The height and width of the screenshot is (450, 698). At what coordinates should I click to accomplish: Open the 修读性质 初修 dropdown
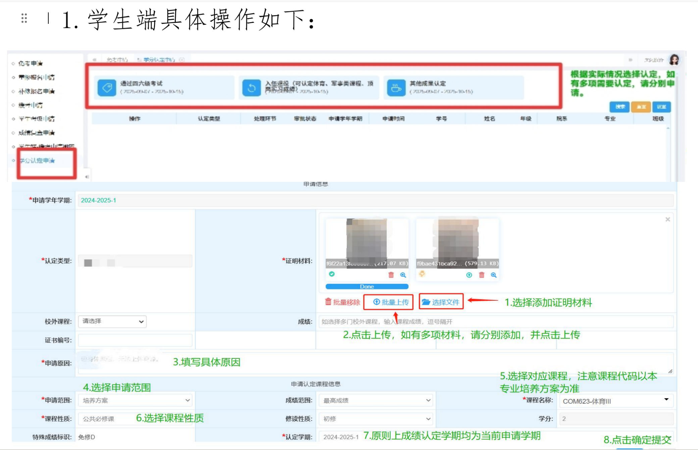click(x=376, y=419)
